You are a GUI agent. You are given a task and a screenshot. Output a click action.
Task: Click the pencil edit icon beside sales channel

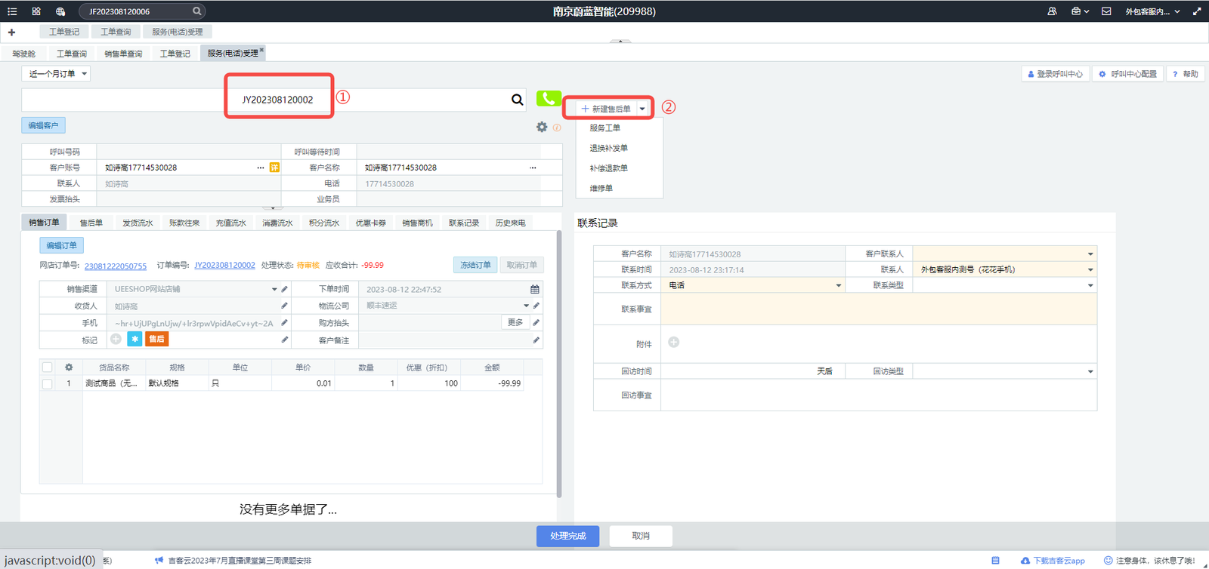pyautogui.click(x=285, y=289)
